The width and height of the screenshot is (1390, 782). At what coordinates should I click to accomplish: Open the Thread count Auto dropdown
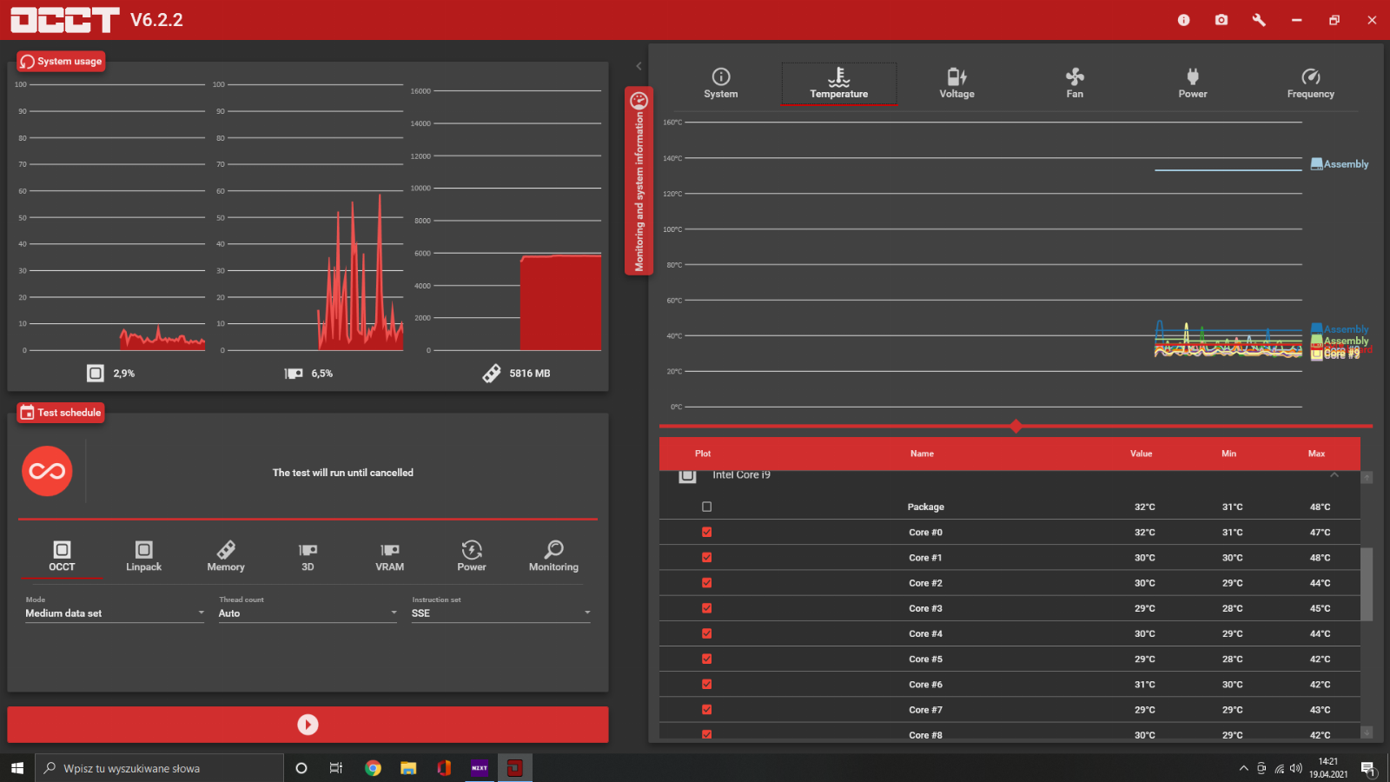coord(308,613)
